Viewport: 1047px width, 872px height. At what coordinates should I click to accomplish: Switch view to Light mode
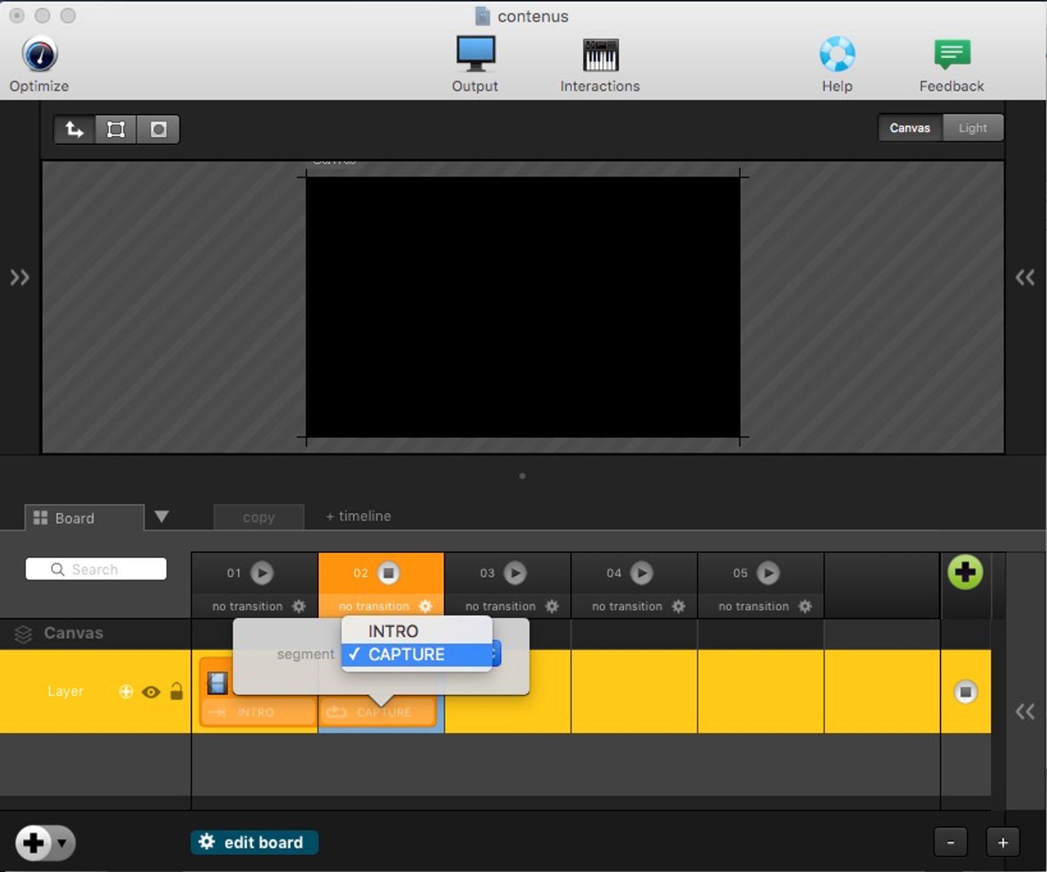(x=972, y=128)
